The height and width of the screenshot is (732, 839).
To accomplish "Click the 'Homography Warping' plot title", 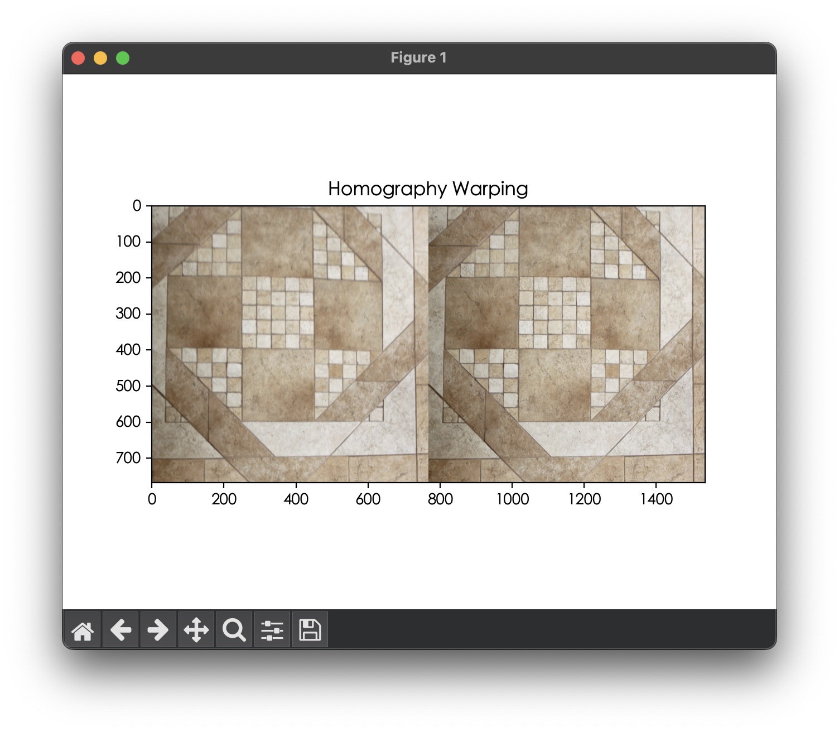I will 428,189.
